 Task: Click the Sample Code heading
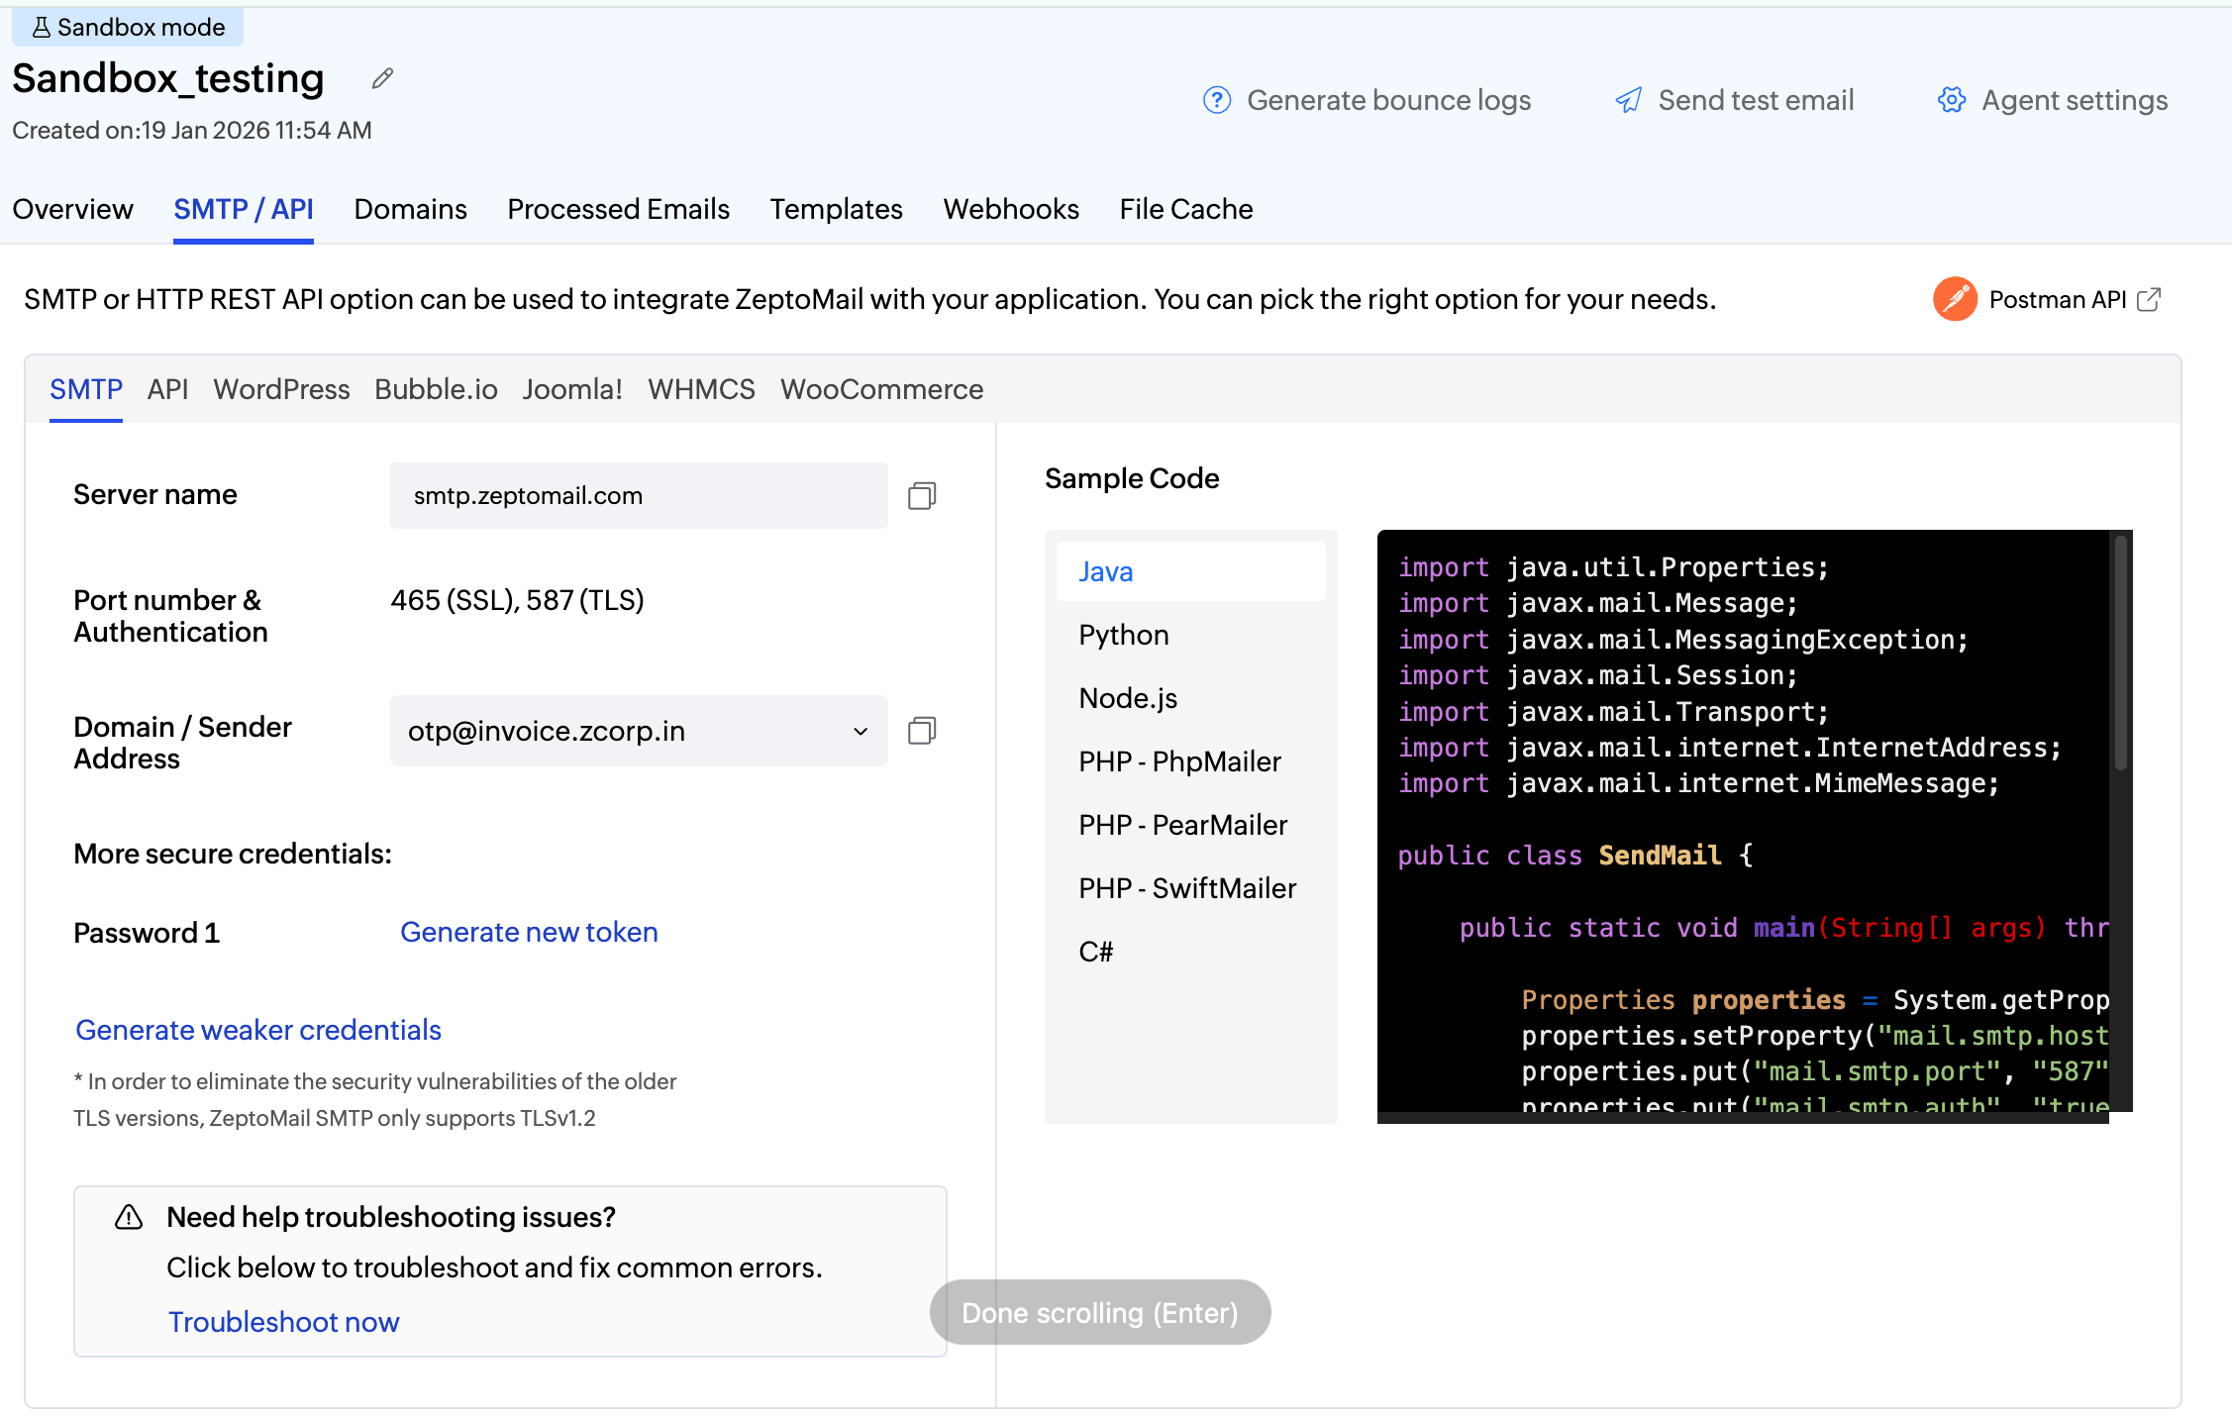click(1132, 478)
